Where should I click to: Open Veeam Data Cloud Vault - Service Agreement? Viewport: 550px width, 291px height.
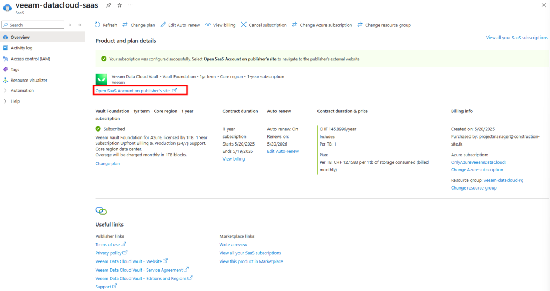(142, 270)
